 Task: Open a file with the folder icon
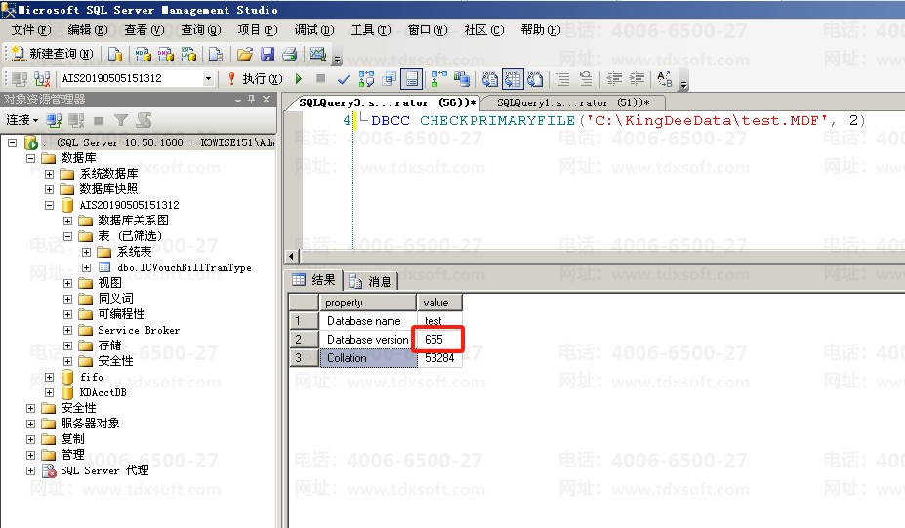[245, 54]
